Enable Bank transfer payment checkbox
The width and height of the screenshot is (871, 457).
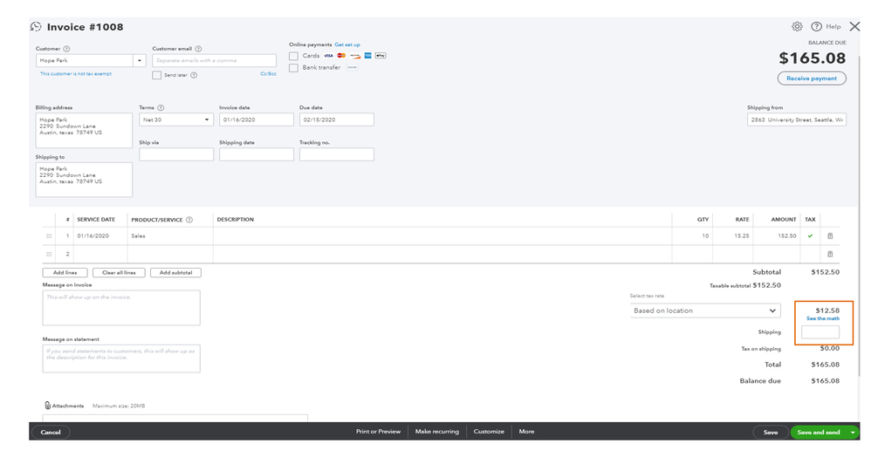tap(293, 68)
